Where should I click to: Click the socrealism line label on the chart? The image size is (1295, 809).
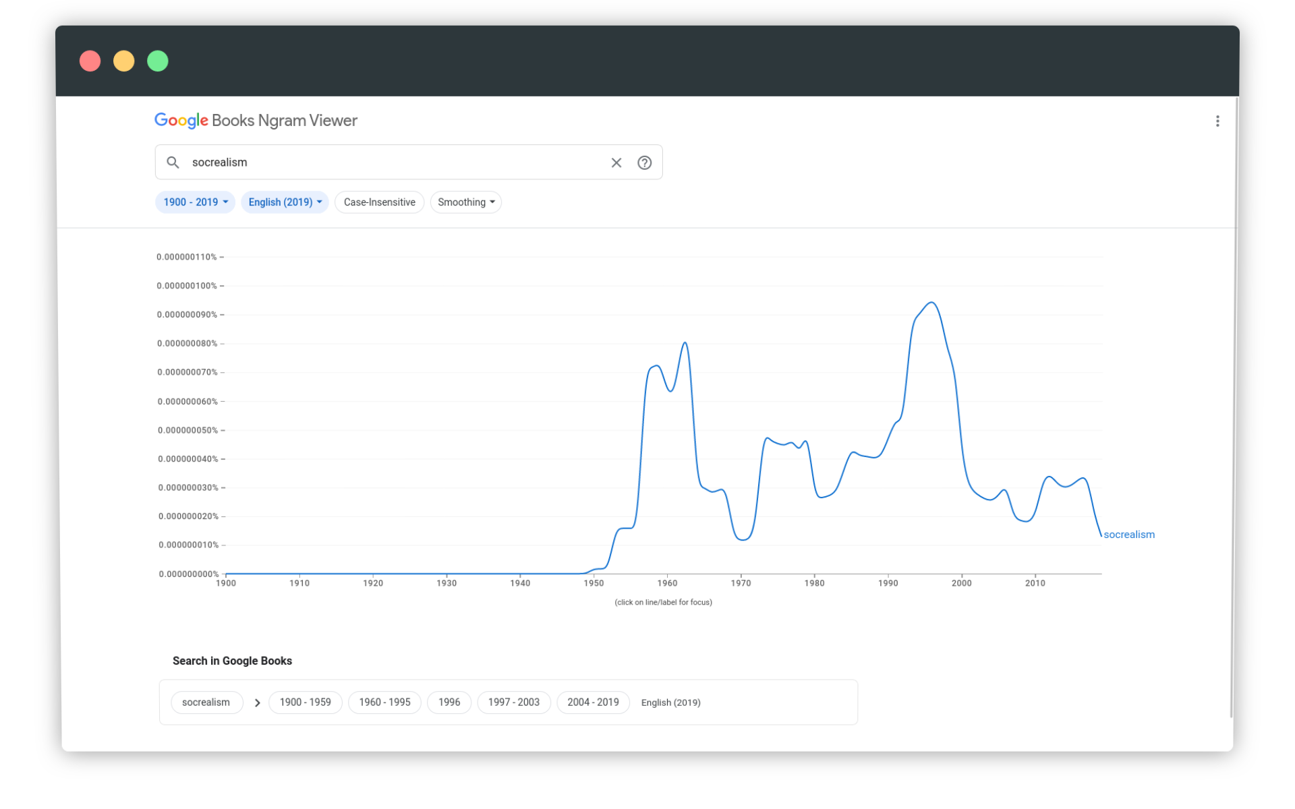click(1128, 535)
